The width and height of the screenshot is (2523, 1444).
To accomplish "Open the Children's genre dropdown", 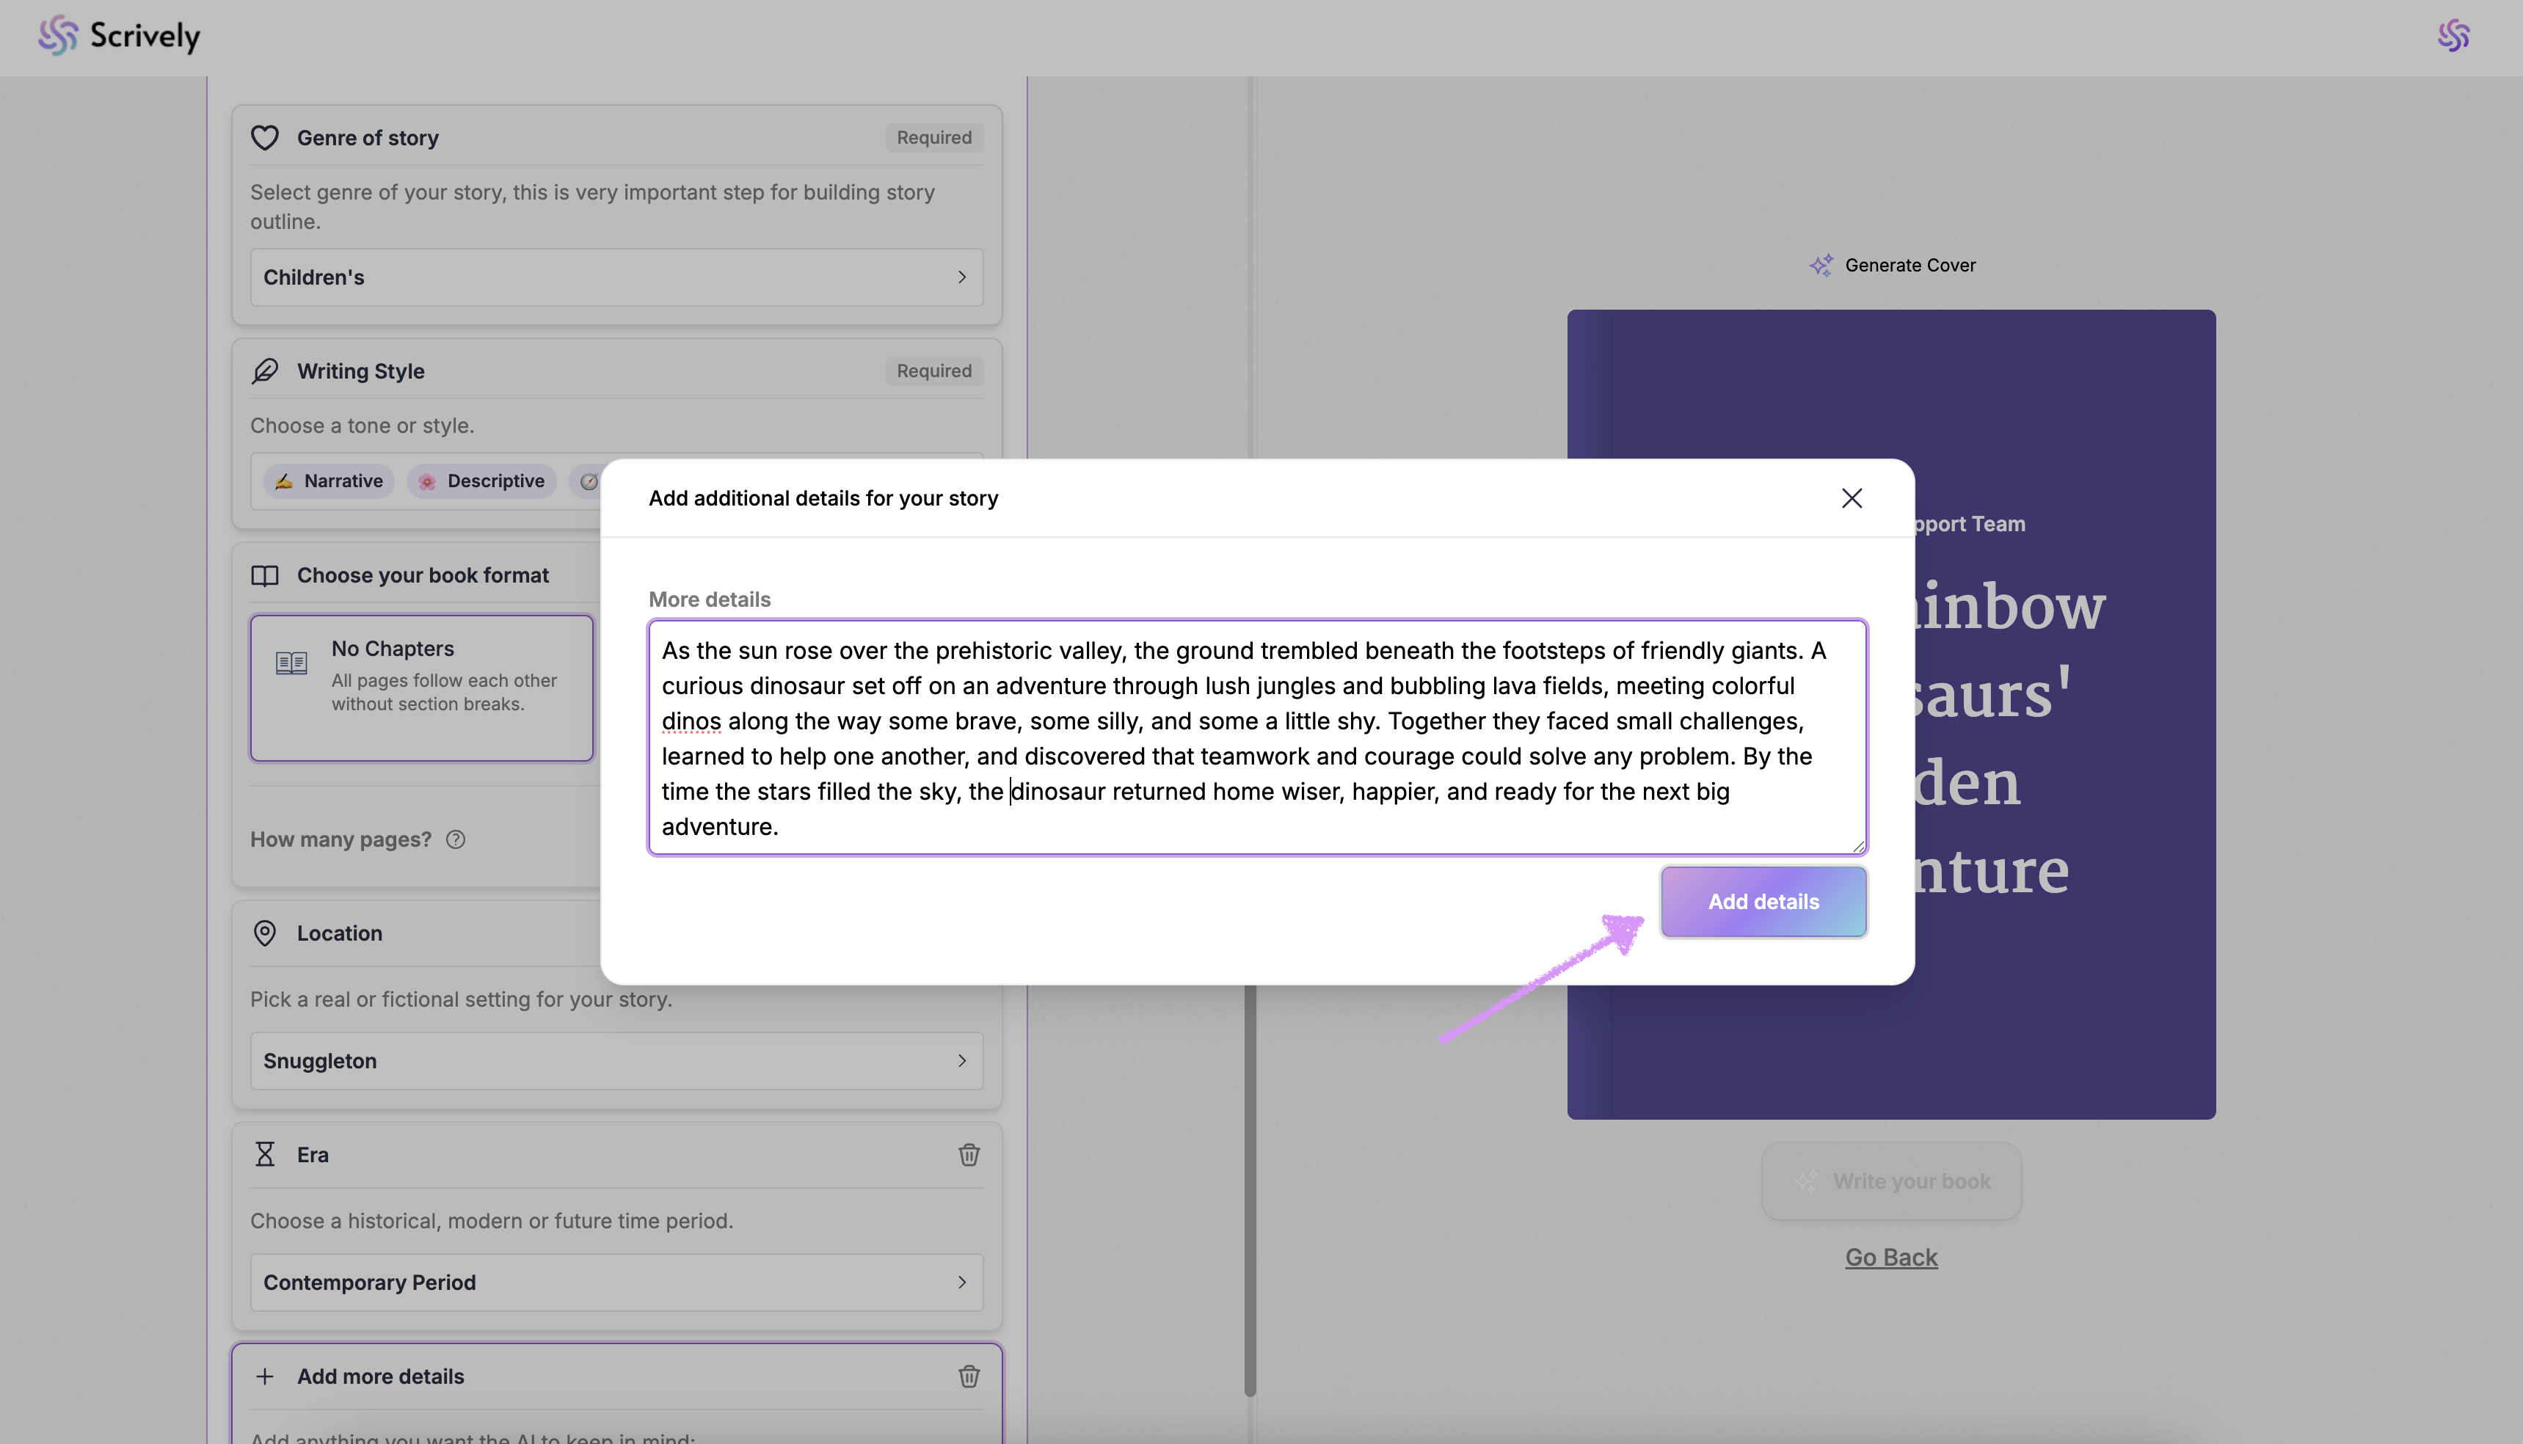I will [616, 277].
